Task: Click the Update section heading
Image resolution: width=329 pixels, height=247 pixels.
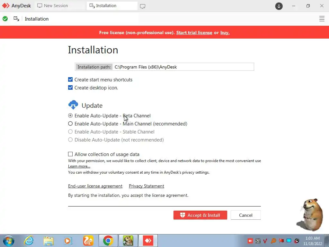Action: click(92, 105)
